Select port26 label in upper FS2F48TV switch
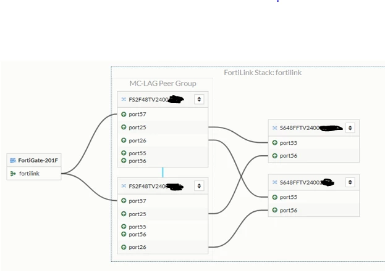This screenshot has width=385, height=271. click(x=137, y=140)
